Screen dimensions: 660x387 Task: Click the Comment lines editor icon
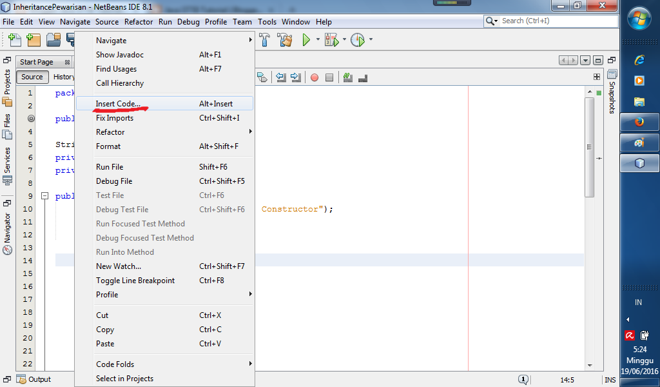tap(347, 77)
